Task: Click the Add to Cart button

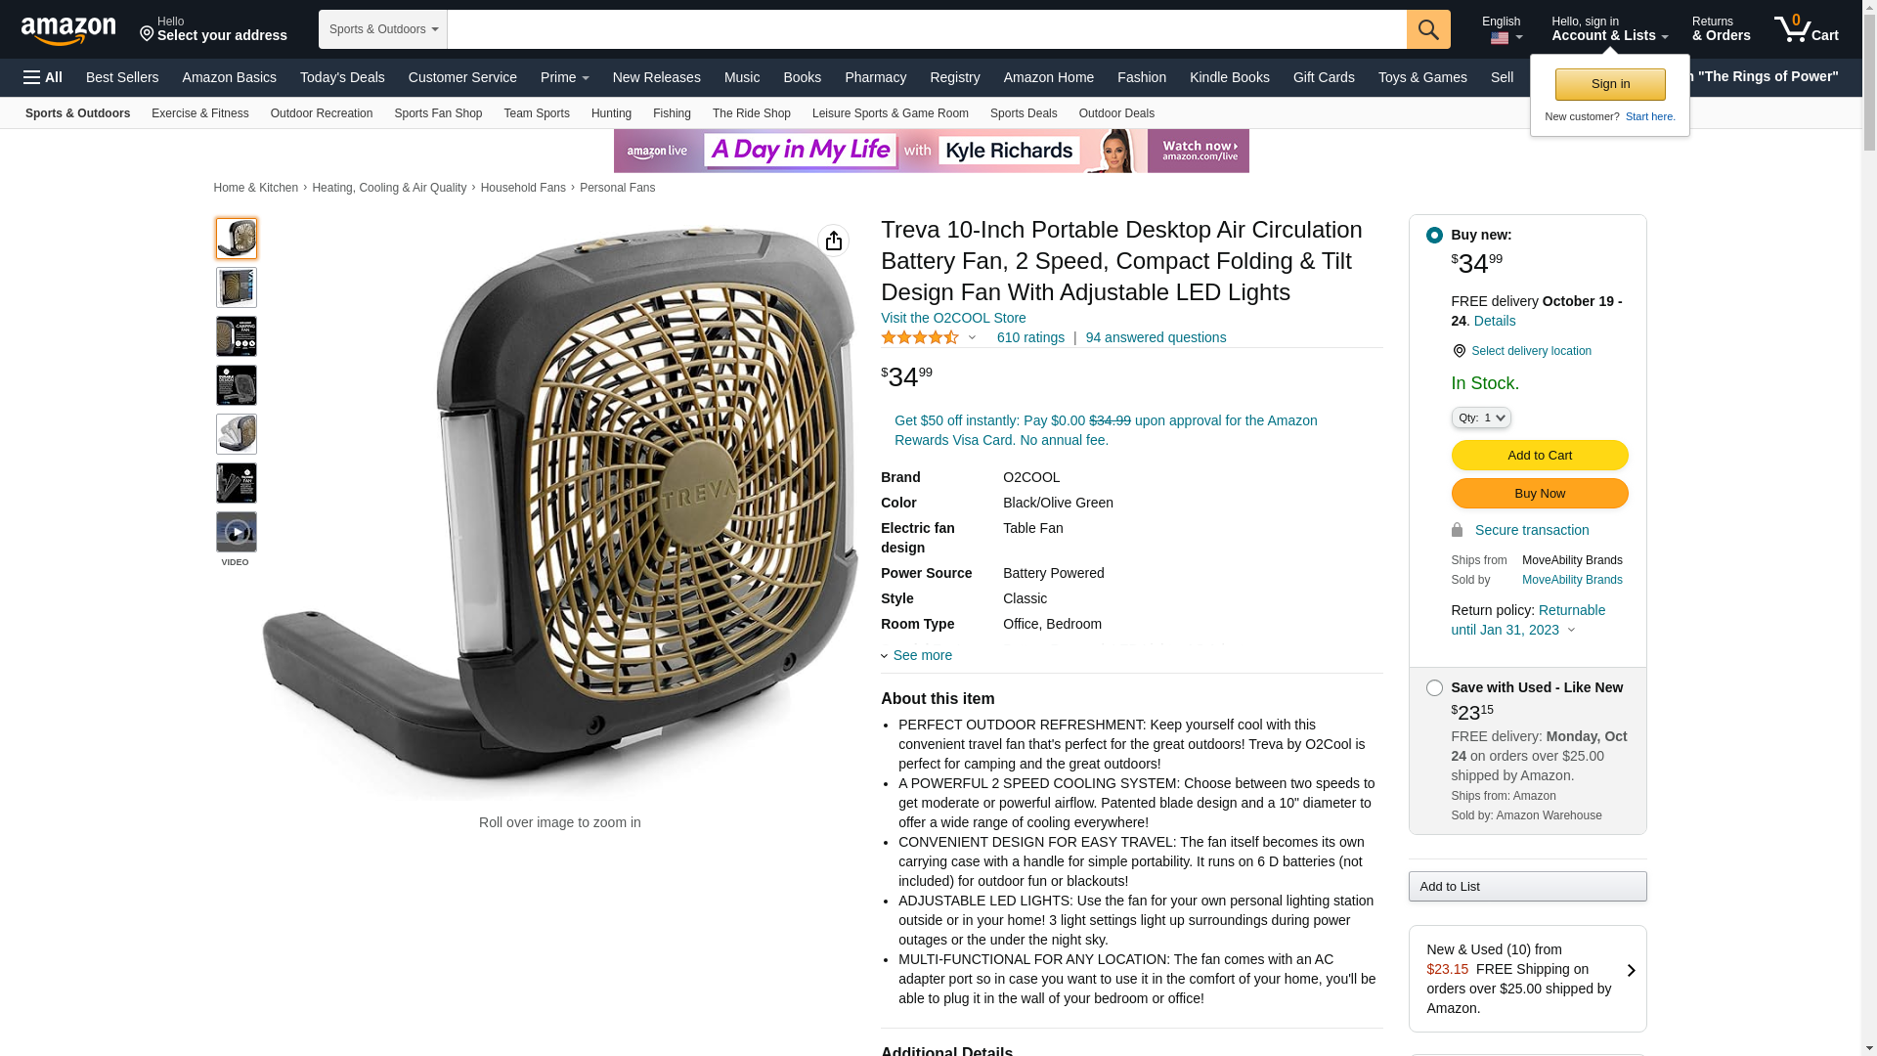Action: 1540,456
